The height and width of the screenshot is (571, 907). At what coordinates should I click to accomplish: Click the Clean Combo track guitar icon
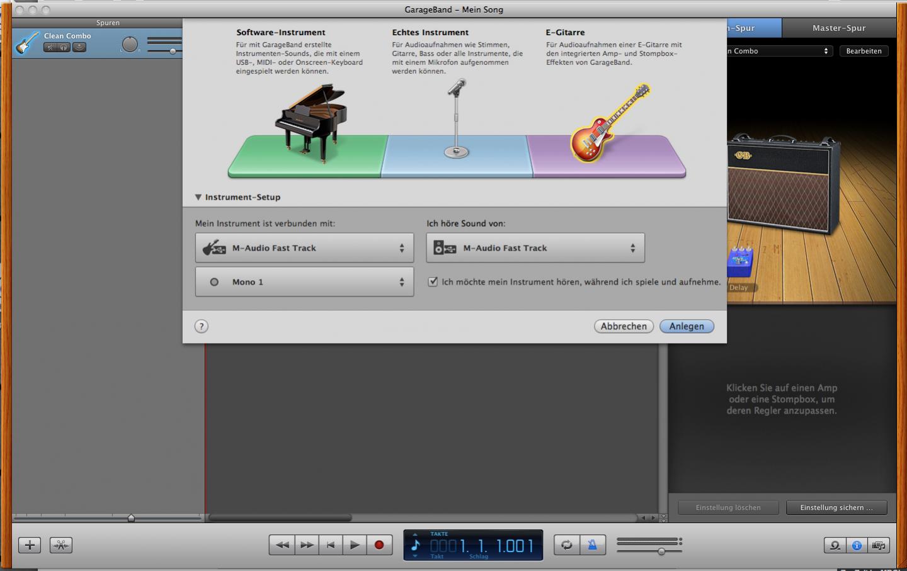26,43
